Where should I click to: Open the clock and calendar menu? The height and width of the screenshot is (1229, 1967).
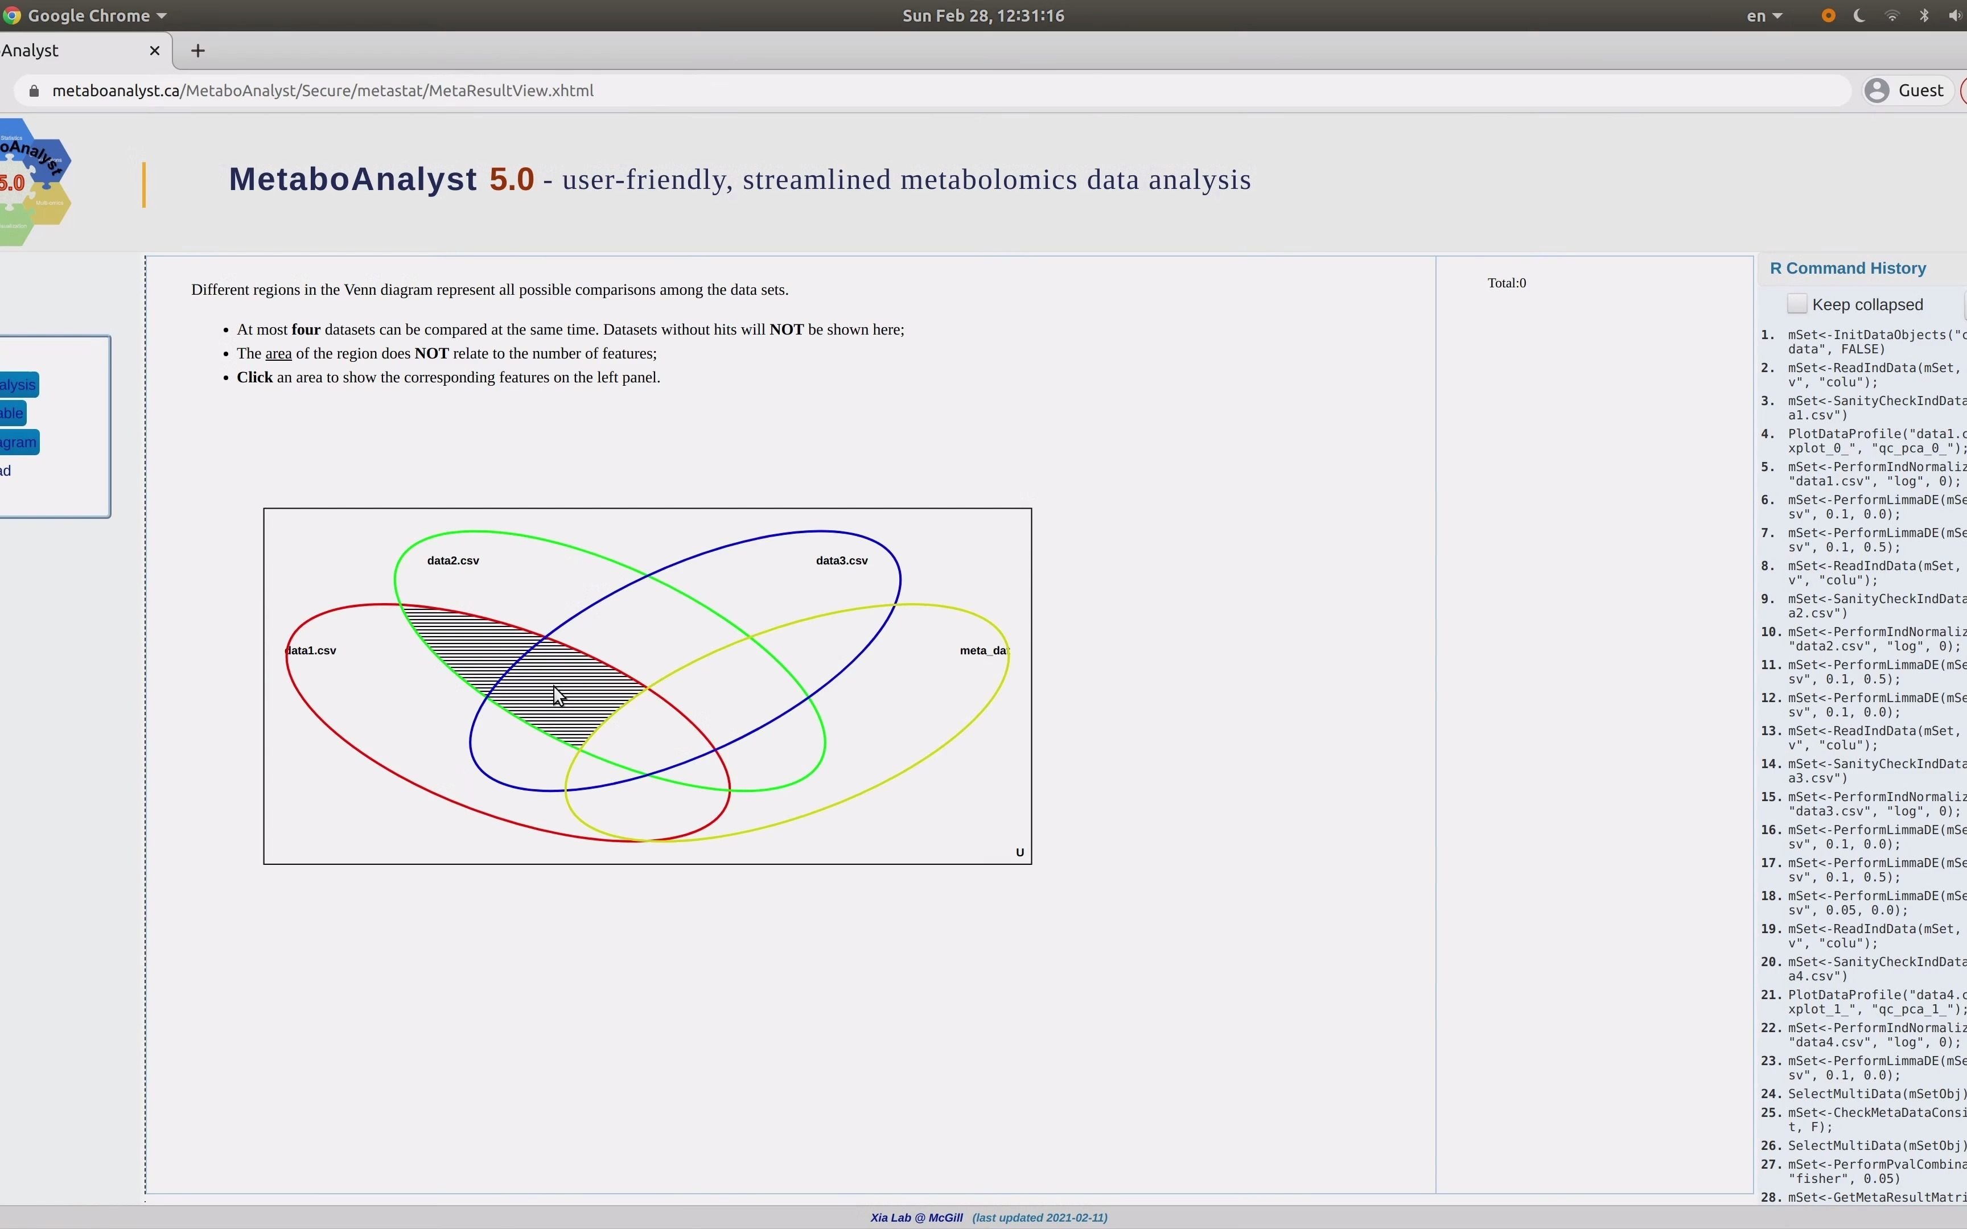click(983, 15)
